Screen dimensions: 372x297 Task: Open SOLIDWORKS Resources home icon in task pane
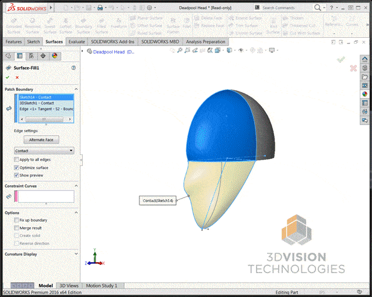pos(364,59)
